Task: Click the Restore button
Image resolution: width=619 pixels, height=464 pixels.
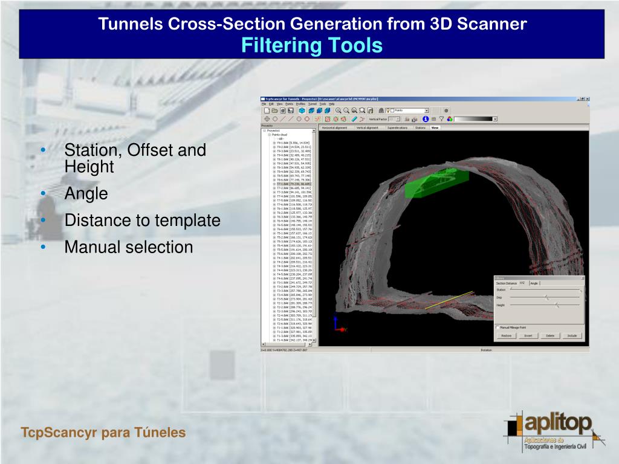Action: pos(507,336)
